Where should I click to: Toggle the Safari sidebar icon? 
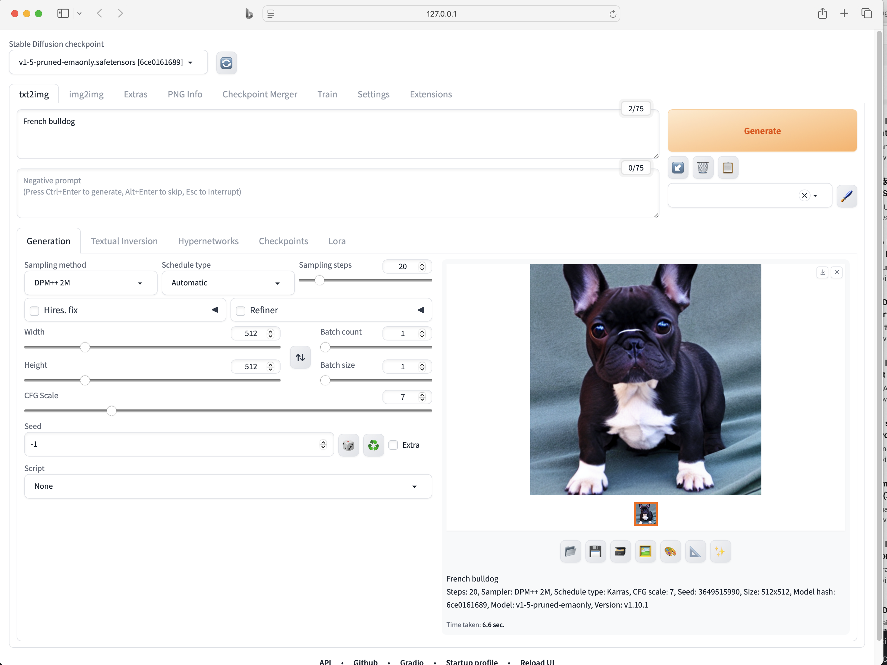point(63,14)
